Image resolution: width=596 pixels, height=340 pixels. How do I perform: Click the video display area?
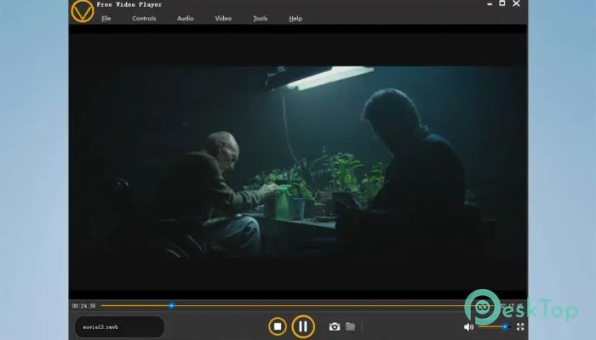coord(298,162)
